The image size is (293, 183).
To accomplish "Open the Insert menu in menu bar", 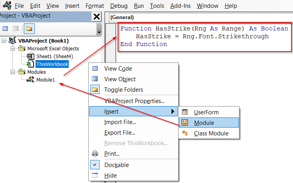I will click(x=72, y=6).
